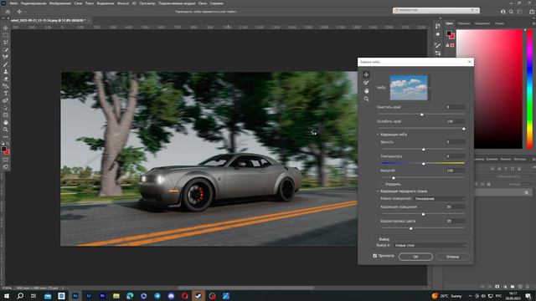Select Zoom tool in sky replacement dialog
Screen dimensions: 536x301
click(366, 99)
